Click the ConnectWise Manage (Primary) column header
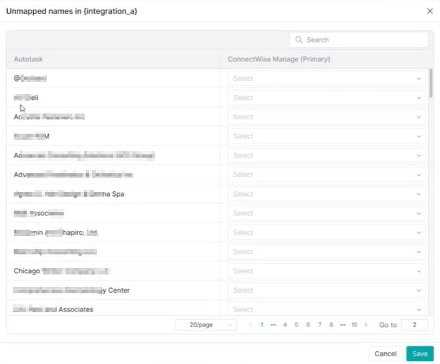The height and width of the screenshot is (364, 440). pos(279,59)
